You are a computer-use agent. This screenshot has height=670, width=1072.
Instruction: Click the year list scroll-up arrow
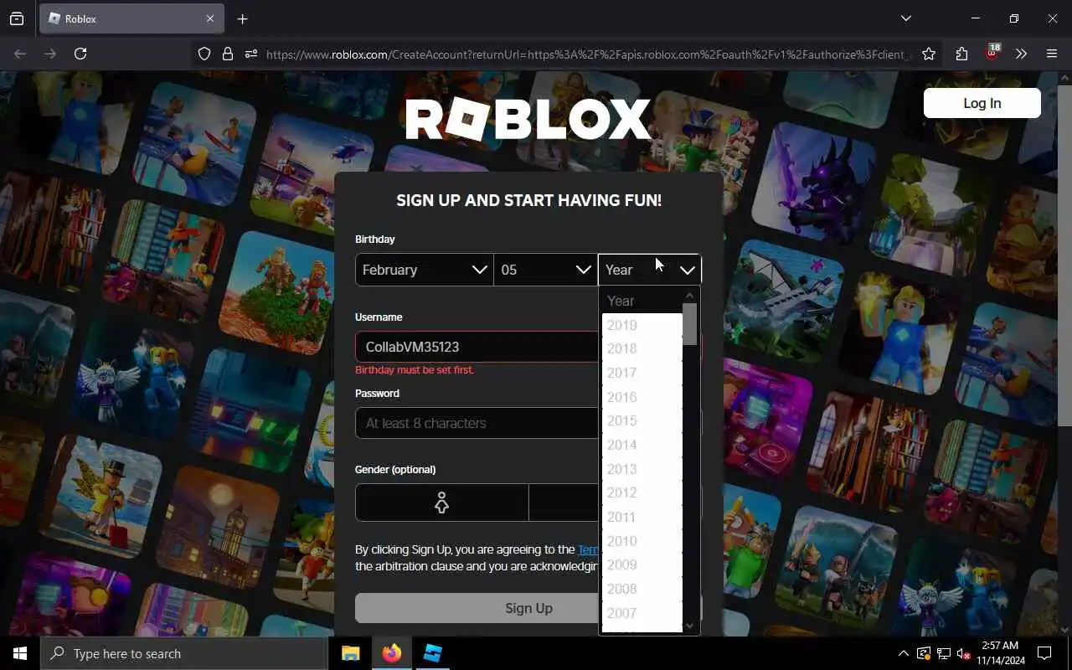690,295
